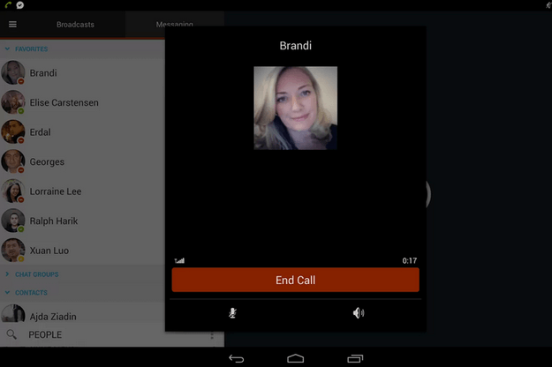Select Xuan Luo contact
The width and height of the screenshot is (552, 367).
pos(82,251)
